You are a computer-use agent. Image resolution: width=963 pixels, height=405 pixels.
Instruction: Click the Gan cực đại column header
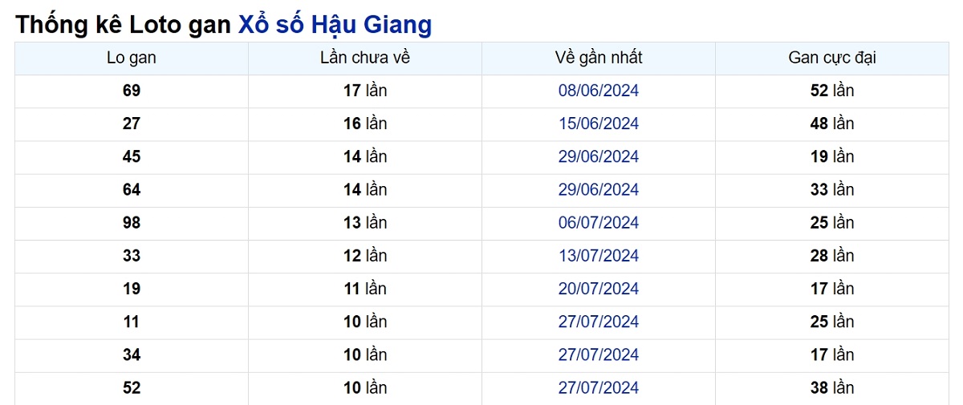click(832, 58)
